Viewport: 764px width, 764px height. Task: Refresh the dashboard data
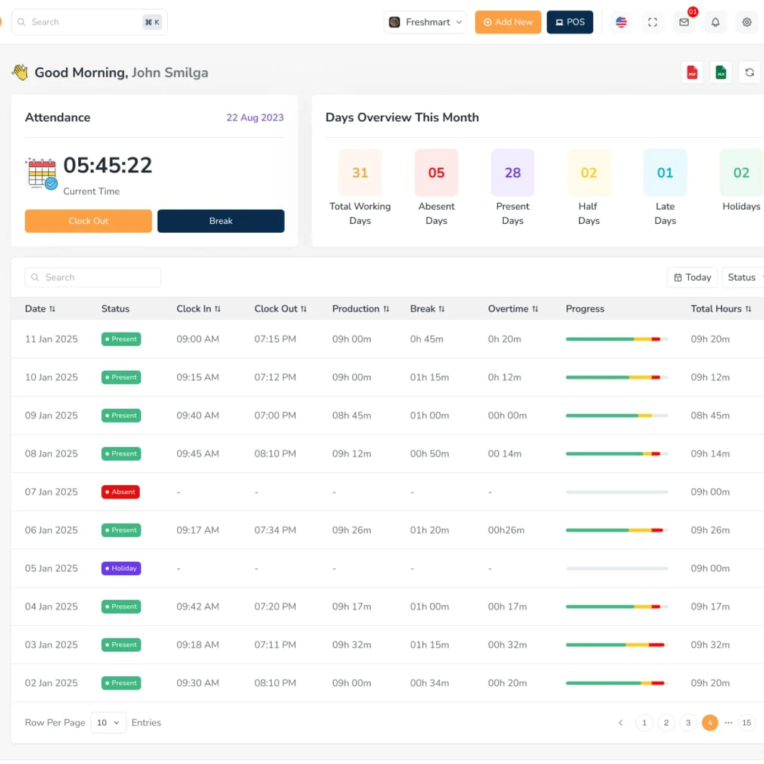point(749,72)
